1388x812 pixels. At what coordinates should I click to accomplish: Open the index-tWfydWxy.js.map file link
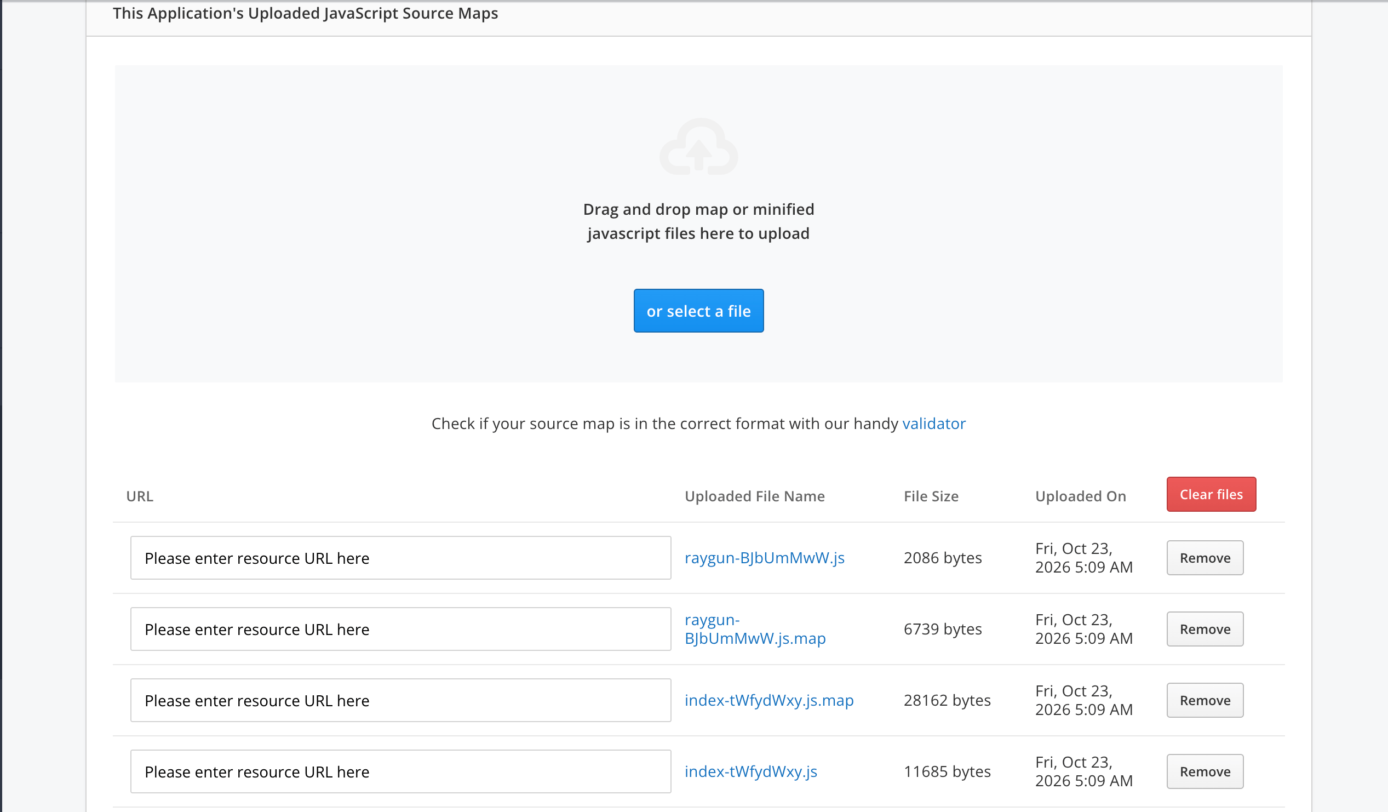(x=769, y=700)
